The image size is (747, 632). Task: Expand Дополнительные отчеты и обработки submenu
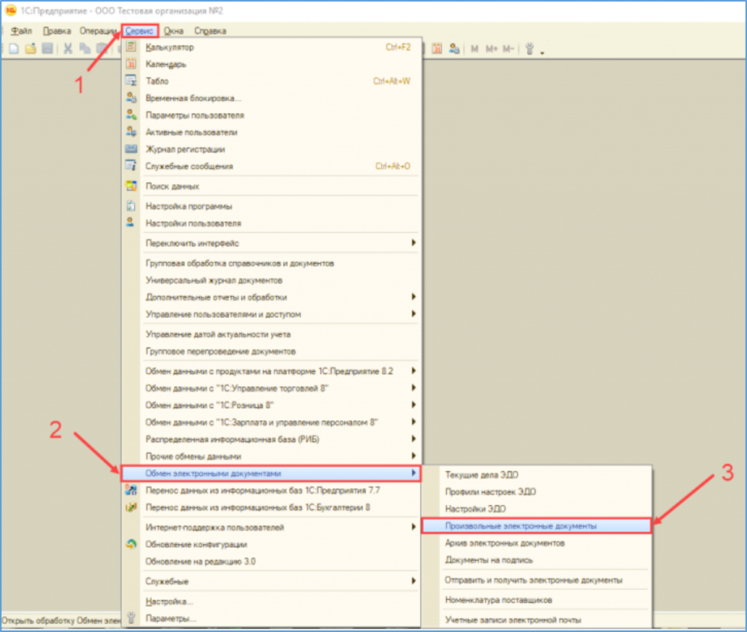coord(413,297)
